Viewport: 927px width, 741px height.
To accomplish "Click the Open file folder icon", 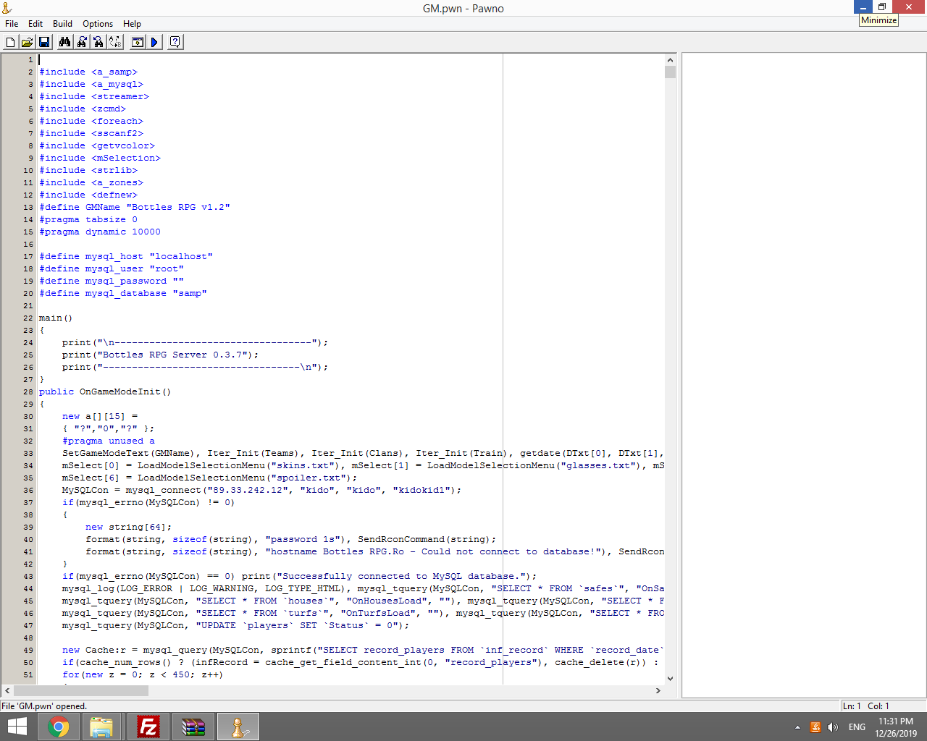I will (27, 42).
